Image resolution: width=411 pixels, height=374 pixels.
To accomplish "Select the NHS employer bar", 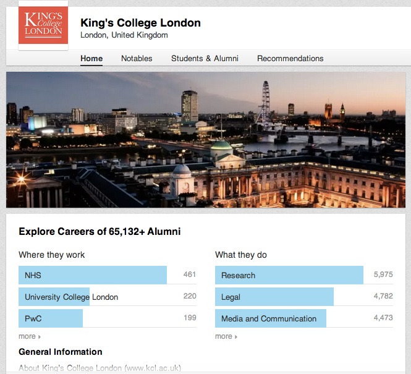I will coord(93,275).
